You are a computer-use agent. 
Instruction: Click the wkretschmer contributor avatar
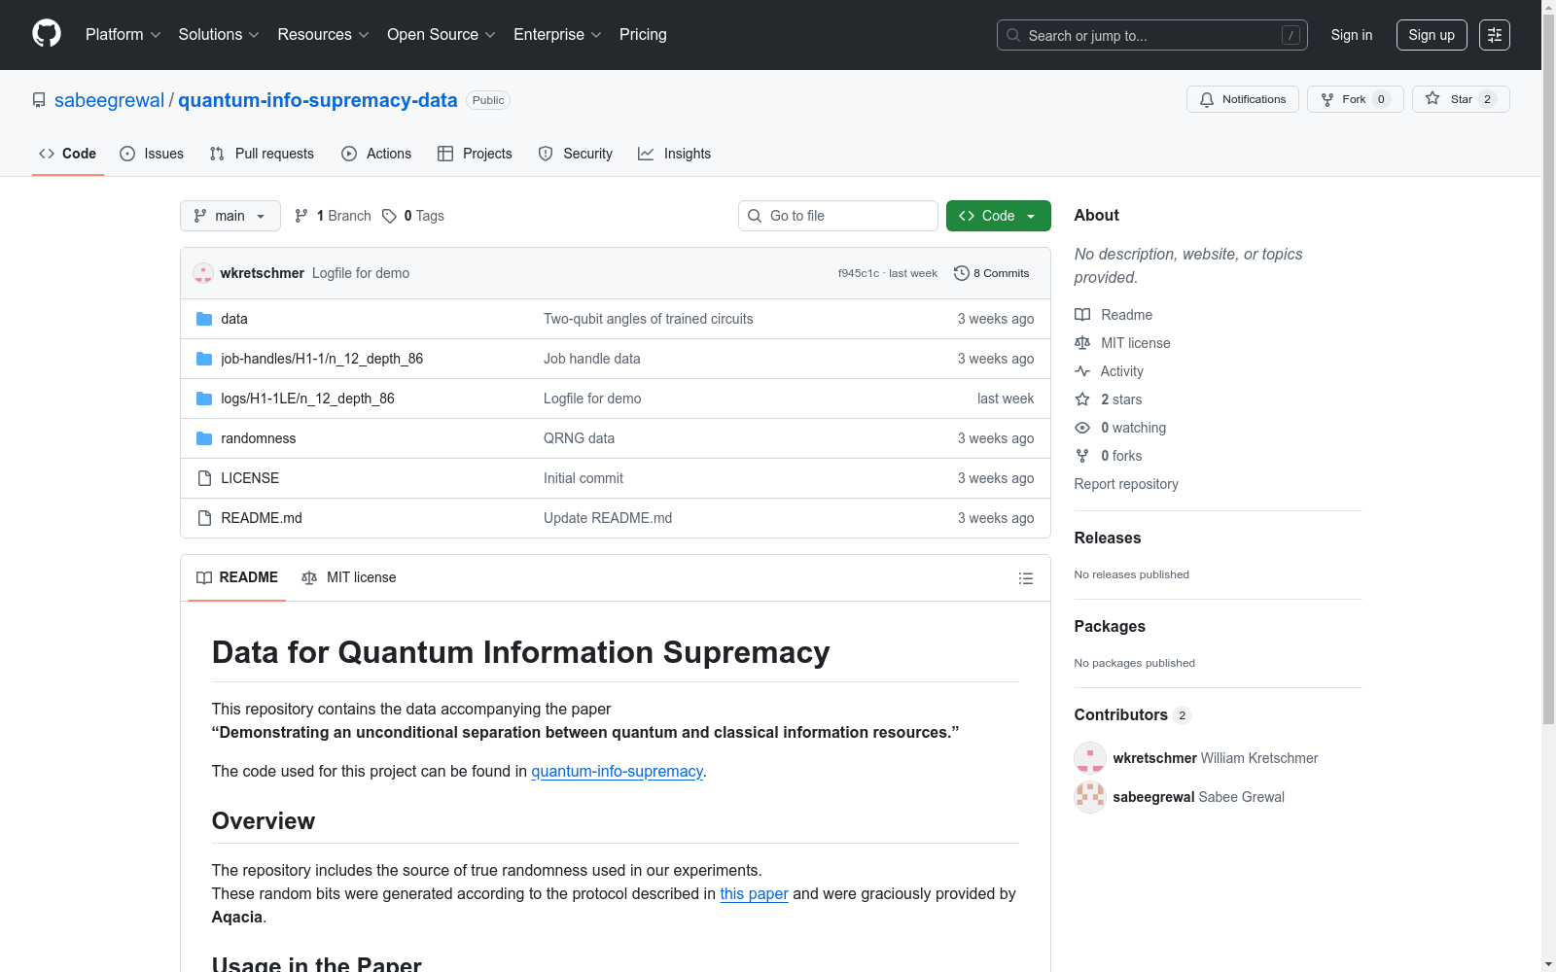pyautogui.click(x=1090, y=758)
